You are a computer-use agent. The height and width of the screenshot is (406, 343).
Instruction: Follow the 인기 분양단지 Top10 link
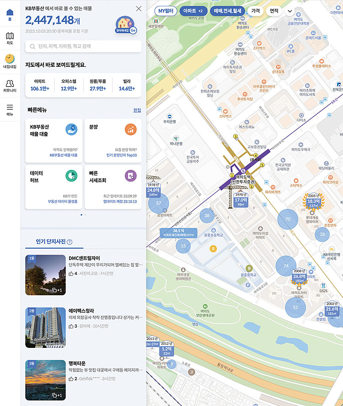pos(122,155)
